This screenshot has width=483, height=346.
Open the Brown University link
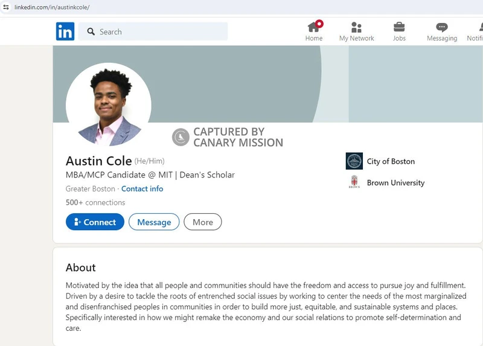click(x=395, y=183)
